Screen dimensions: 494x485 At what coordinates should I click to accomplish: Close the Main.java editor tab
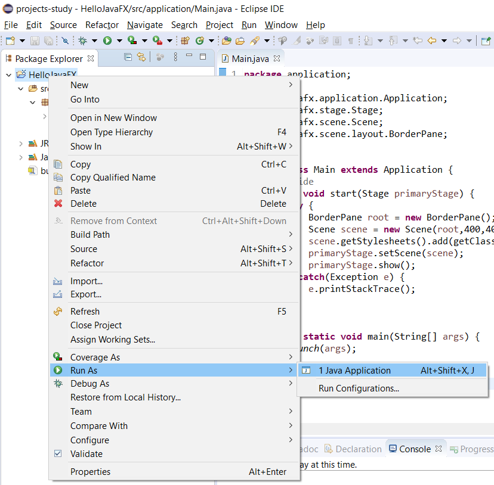(277, 58)
